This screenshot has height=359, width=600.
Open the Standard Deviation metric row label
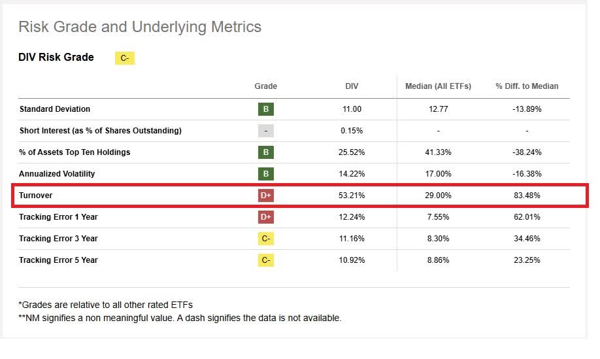tap(55, 109)
